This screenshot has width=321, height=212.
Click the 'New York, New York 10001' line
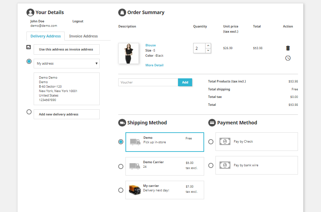pyautogui.click(x=58, y=91)
